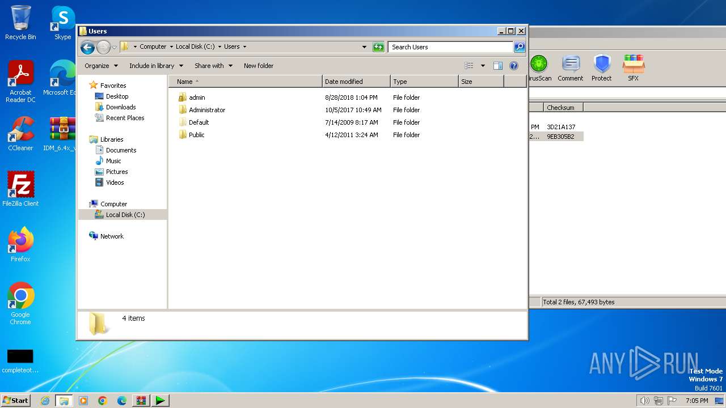The image size is (726, 408).
Task: Expand the dropdown arrow after Users breadcrumb
Action: [244, 47]
